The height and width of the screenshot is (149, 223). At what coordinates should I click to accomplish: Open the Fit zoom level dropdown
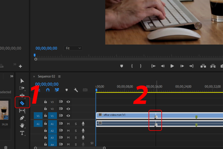pos(73,48)
